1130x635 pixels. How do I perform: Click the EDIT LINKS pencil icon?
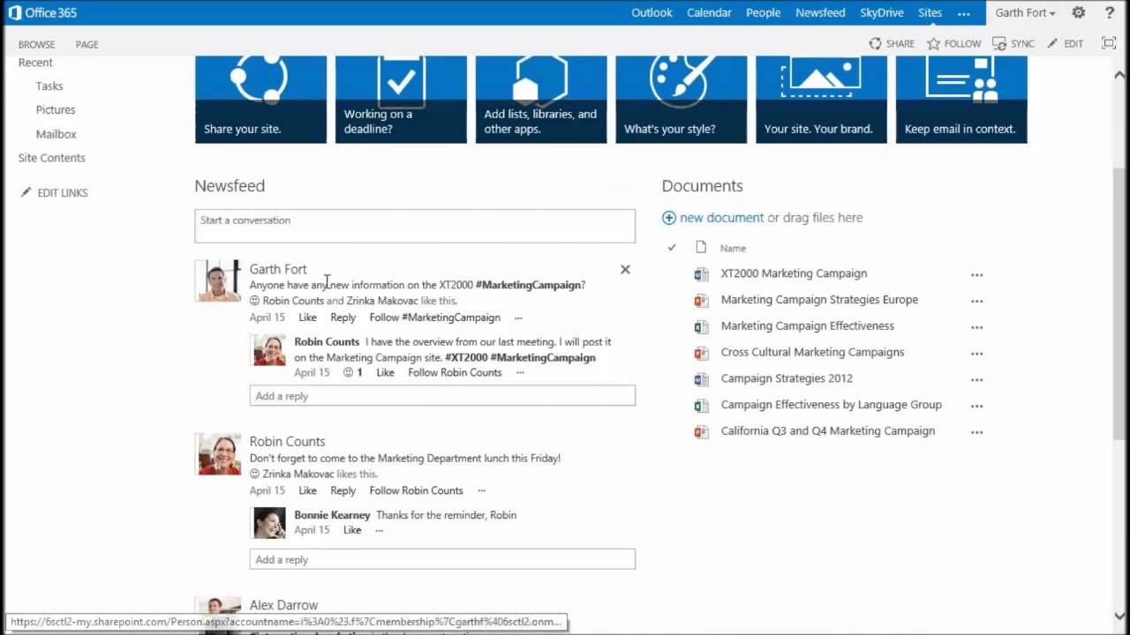26,192
